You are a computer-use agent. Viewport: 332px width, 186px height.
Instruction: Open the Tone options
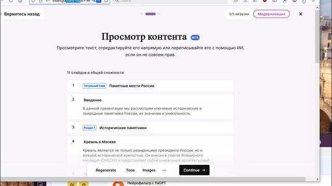pos(130,170)
